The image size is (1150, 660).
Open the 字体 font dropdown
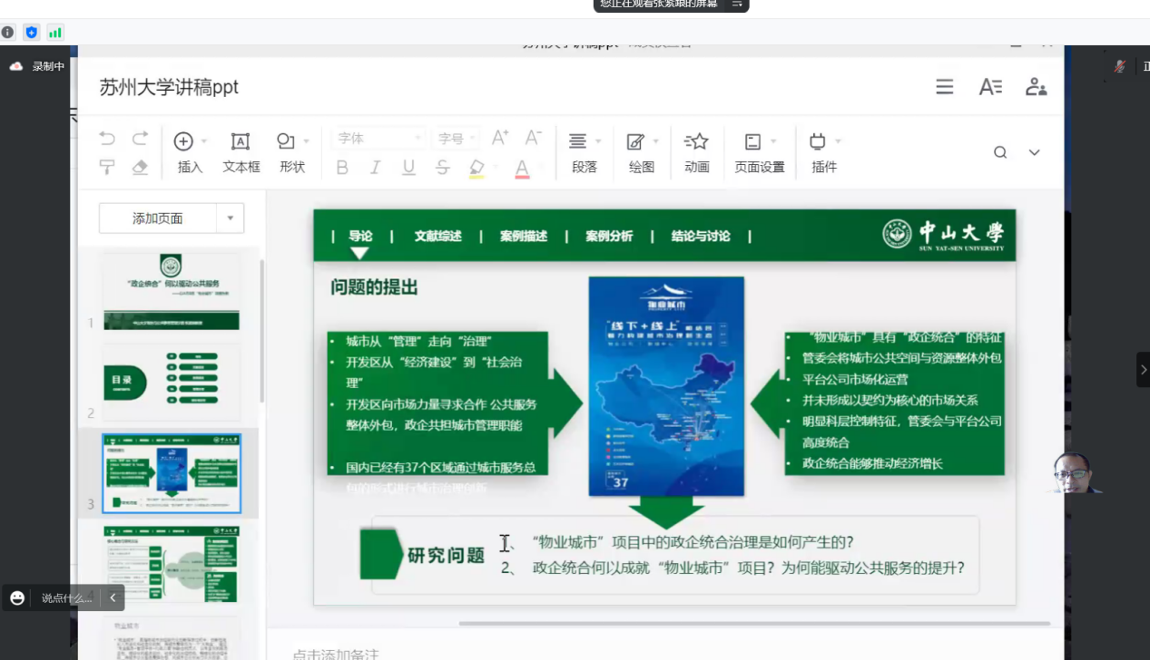379,139
